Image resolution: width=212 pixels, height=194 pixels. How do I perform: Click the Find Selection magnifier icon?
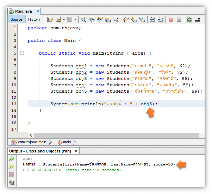coord(83,20)
